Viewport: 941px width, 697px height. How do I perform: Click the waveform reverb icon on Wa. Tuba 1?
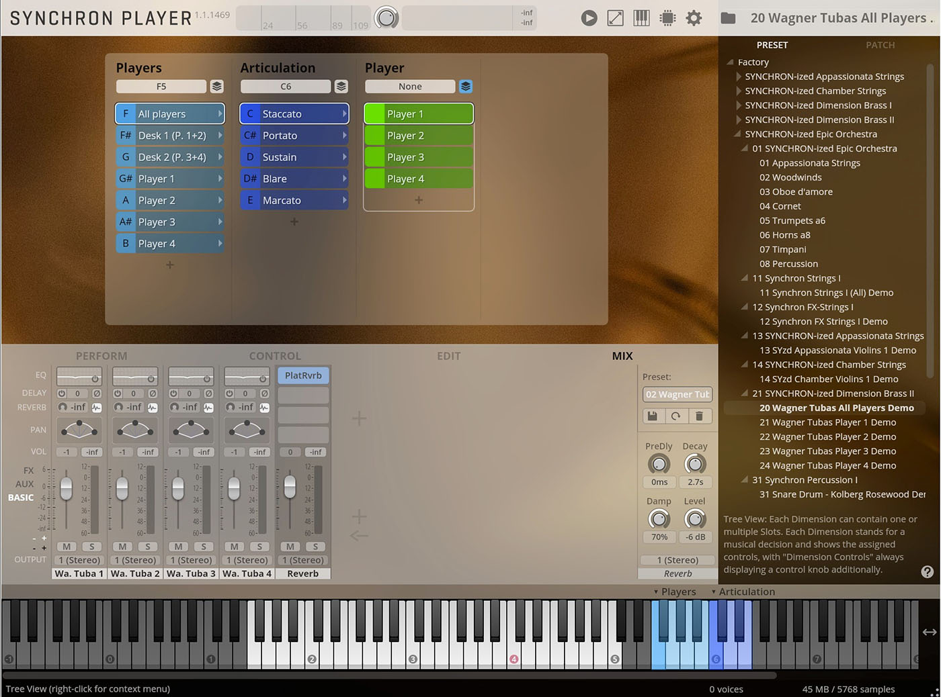(97, 408)
